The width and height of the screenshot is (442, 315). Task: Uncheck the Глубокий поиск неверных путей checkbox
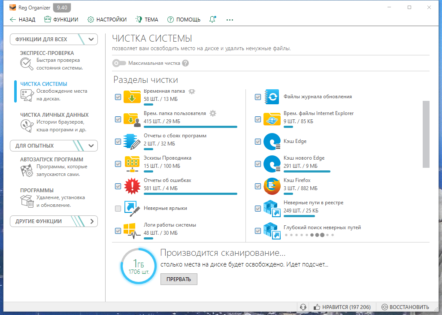pos(258,231)
